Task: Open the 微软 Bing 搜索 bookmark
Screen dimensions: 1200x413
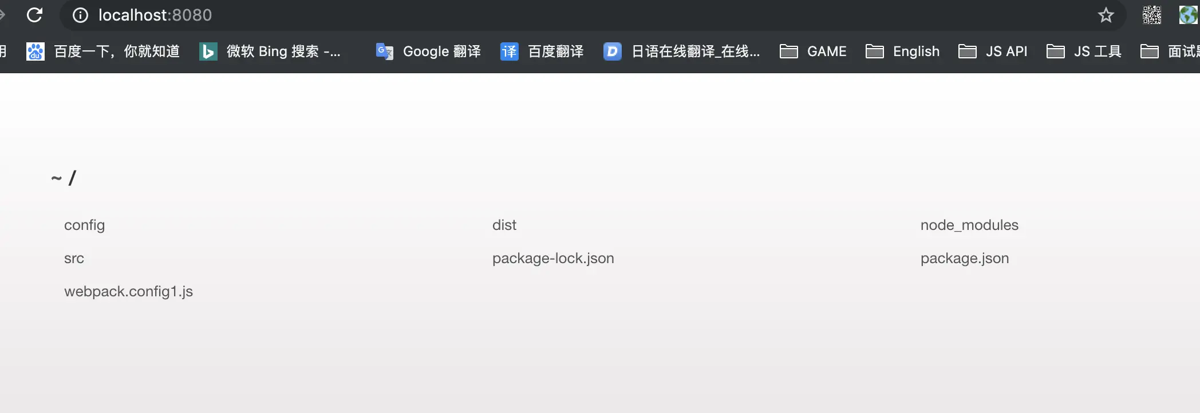Action: [x=270, y=51]
